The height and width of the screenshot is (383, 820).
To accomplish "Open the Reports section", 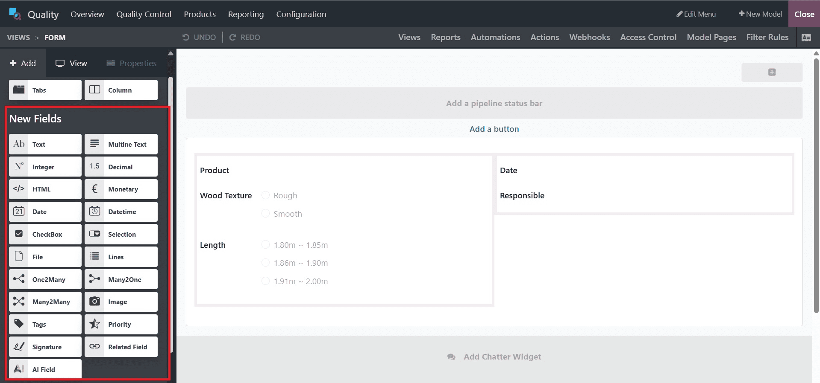I will (446, 37).
